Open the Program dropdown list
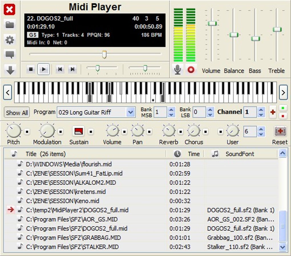The height and width of the screenshot is (256, 291). [131, 112]
